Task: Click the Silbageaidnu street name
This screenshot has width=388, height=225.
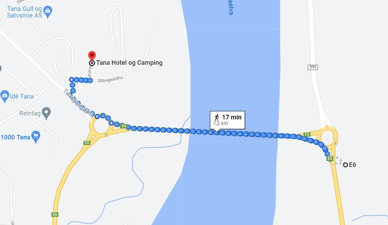Action: pyautogui.click(x=110, y=80)
